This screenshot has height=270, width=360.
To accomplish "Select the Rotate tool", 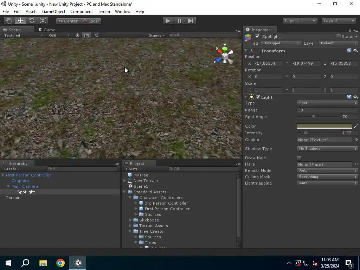I will tap(32, 21).
